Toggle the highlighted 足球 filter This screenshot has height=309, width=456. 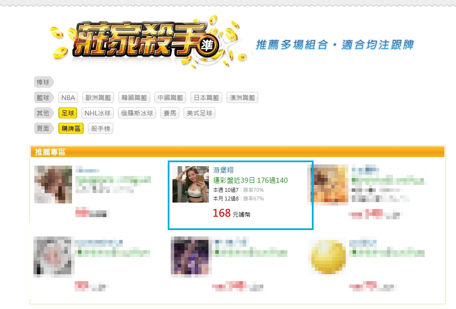click(x=68, y=113)
